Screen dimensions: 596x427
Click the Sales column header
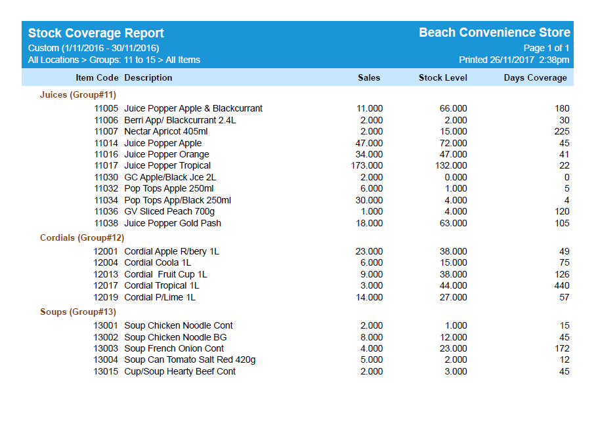coord(369,77)
